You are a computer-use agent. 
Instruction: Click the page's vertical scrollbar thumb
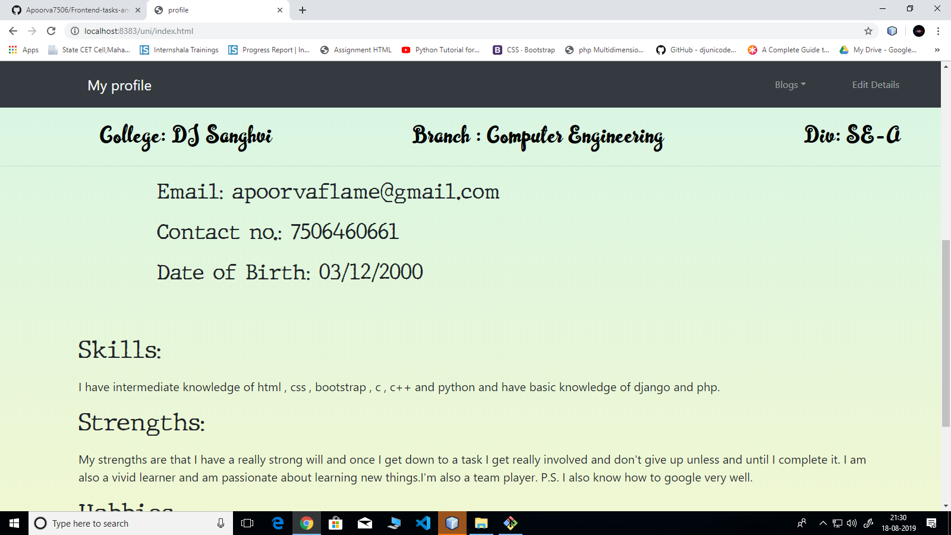(946, 333)
